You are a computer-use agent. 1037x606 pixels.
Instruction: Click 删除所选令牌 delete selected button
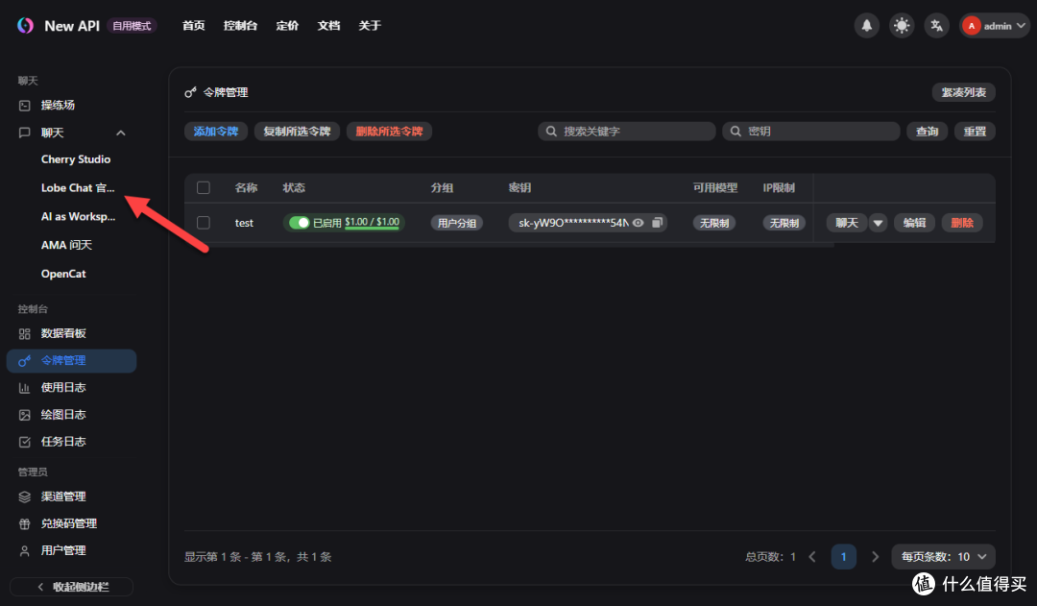[x=389, y=132]
